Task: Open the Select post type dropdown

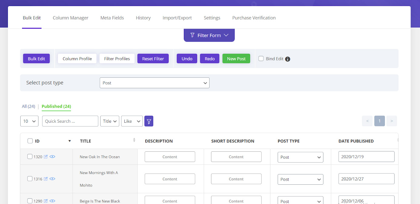Action: [x=154, y=83]
